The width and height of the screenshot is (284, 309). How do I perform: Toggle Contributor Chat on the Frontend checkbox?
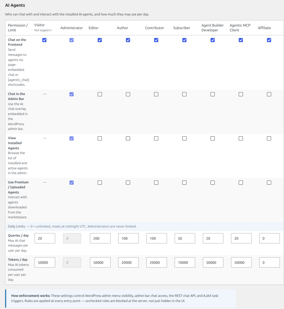(156, 40)
